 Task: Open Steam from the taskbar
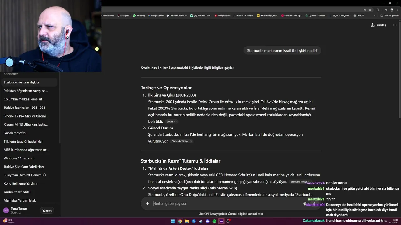200,221
